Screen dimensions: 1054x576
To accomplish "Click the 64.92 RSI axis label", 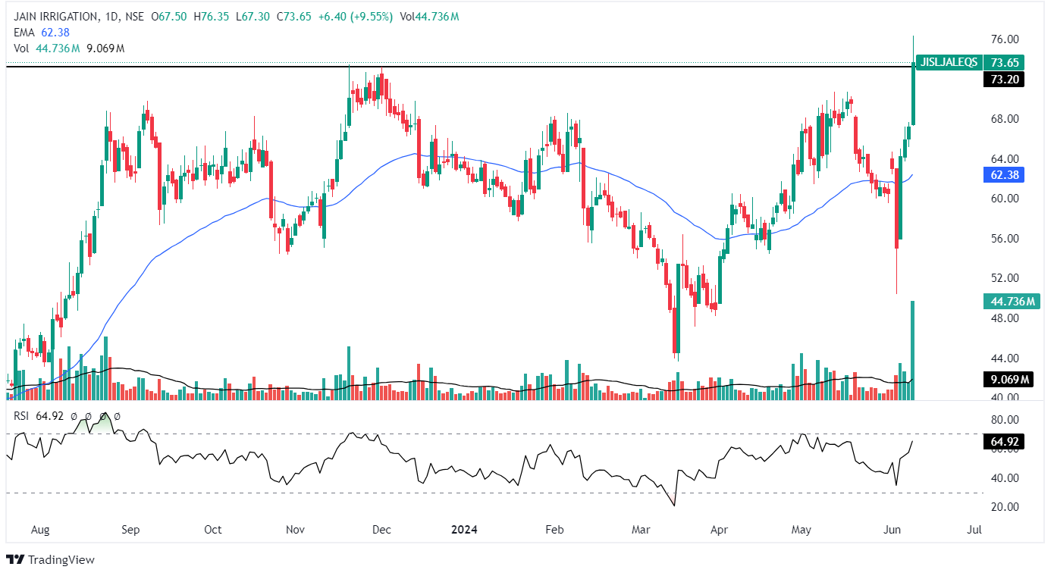I will point(1003,441).
